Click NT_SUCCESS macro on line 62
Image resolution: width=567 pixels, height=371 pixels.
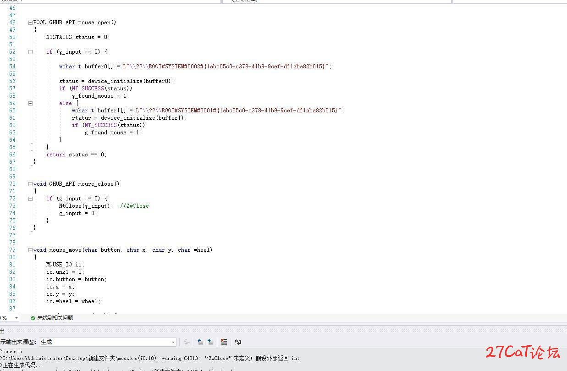tap(100, 125)
